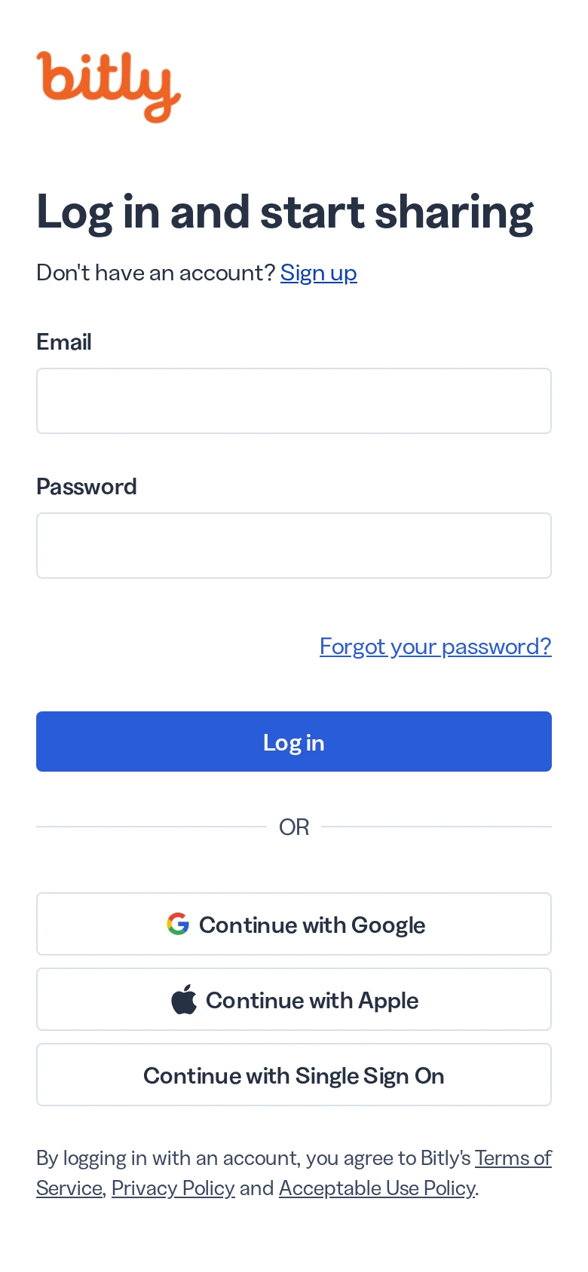Focus the Email input field
The width and height of the screenshot is (588, 1272).
pyautogui.click(x=294, y=401)
